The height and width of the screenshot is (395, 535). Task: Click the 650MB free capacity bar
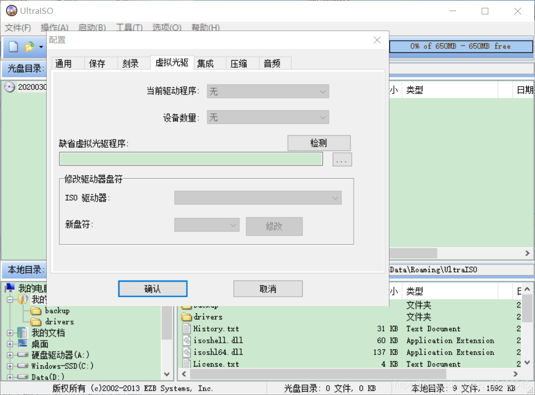click(x=461, y=47)
